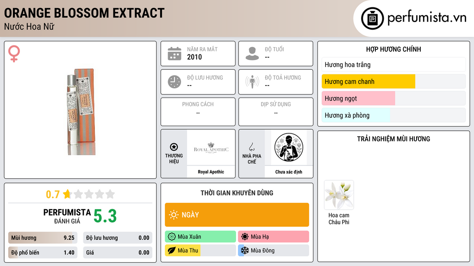This screenshot has width=474, height=266.
Task: Click the clock icon for Độ Lưu Hương
Action: pyautogui.click(x=175, y=82)
